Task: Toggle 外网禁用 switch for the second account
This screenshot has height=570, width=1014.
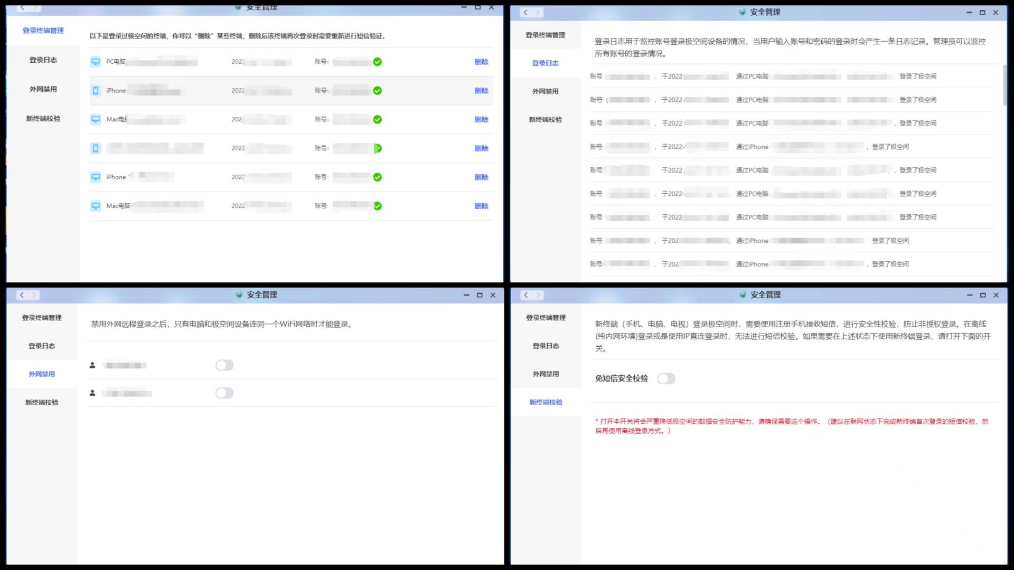Action: [x=224, y=393]
